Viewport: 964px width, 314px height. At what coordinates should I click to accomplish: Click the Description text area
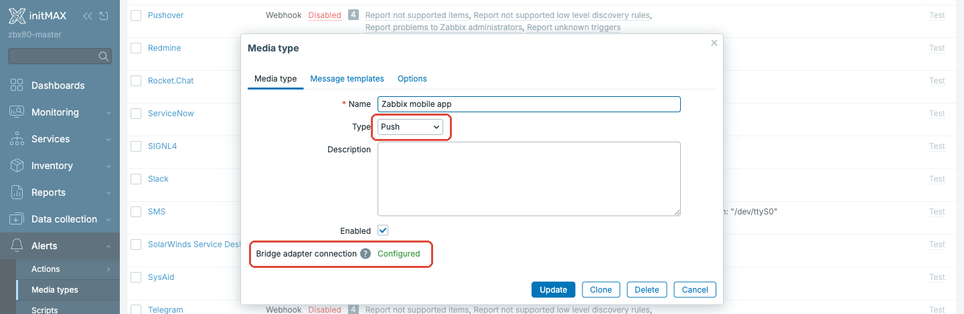click(x=529, y=178)
